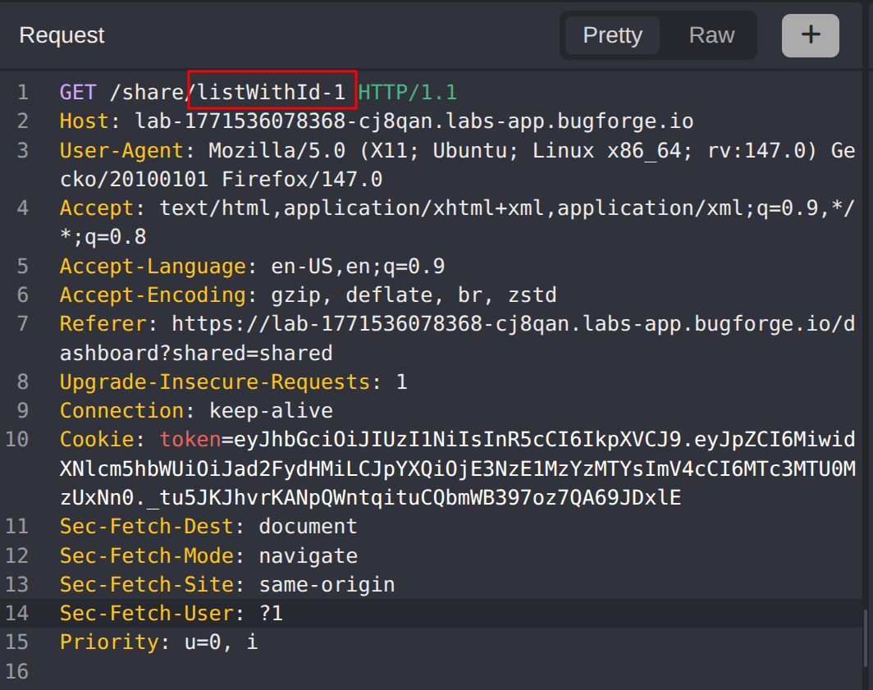This screenshot has width=873, height=690.
Task: Click the Request panel title
Action: 62,36
